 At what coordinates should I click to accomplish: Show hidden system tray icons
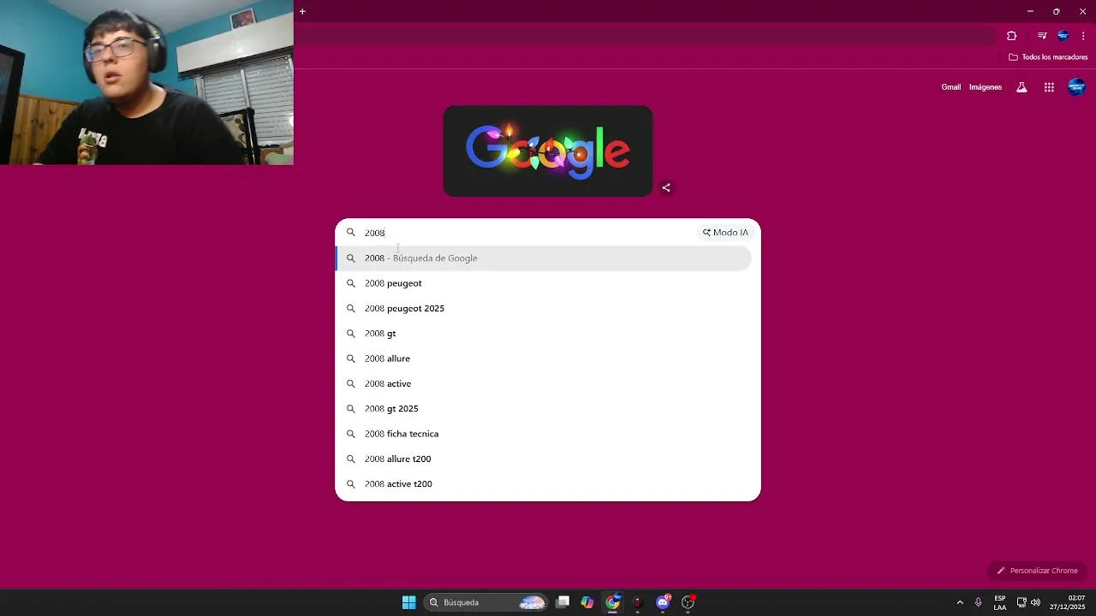click(x=960, y=602)
